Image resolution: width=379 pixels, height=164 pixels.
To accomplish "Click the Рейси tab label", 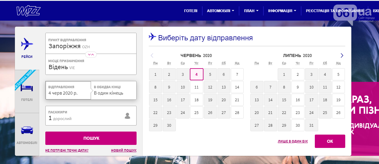I will 27,57.
